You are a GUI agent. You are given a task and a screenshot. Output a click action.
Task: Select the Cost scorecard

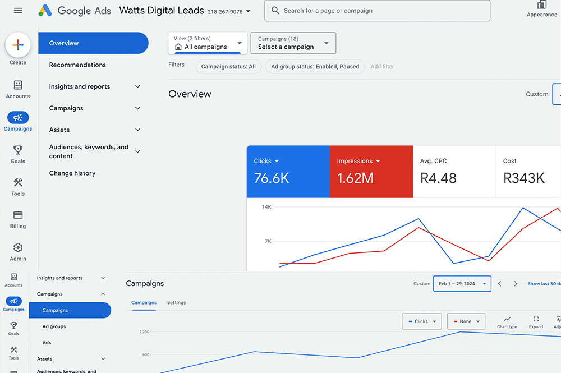(x=528, y=172)
